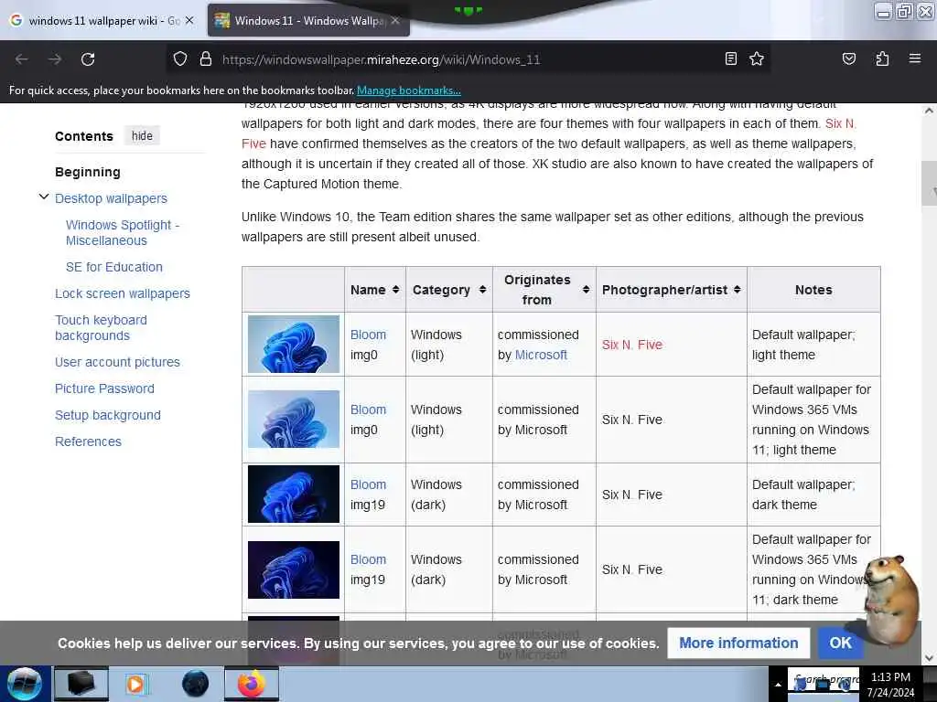
Task: Jump to Beginning in contents
Action: tap(88, 172)
